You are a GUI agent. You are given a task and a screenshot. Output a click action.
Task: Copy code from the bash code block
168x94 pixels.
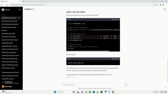(x=115, y=59)
